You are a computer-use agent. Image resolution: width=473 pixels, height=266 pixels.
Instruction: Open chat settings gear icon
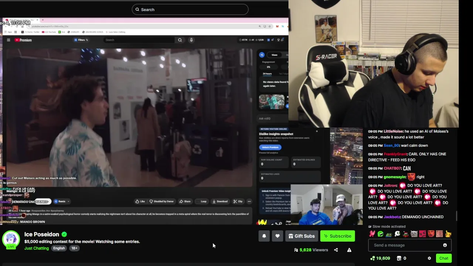click(429, 258)
